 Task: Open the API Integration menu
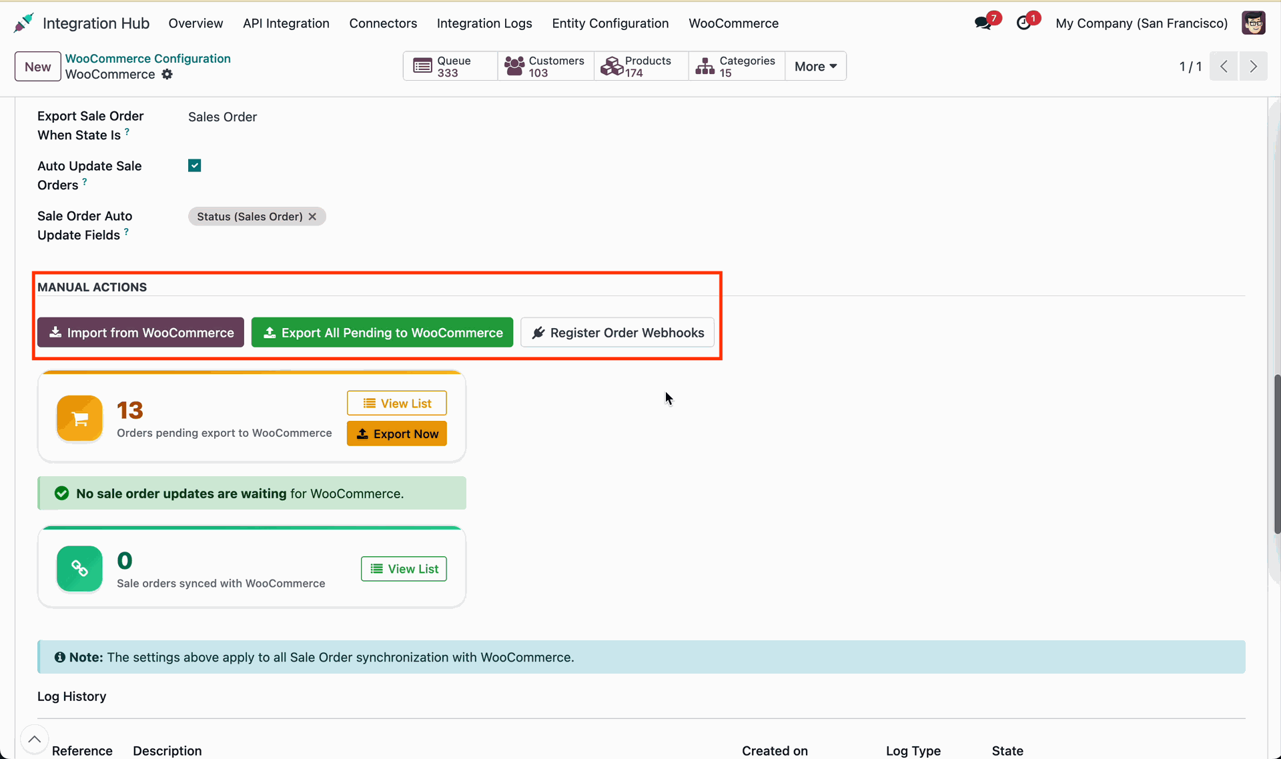coord(286,23)
